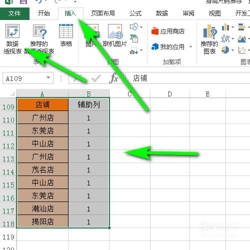Insert a bar chart

[x=242, y=27]
